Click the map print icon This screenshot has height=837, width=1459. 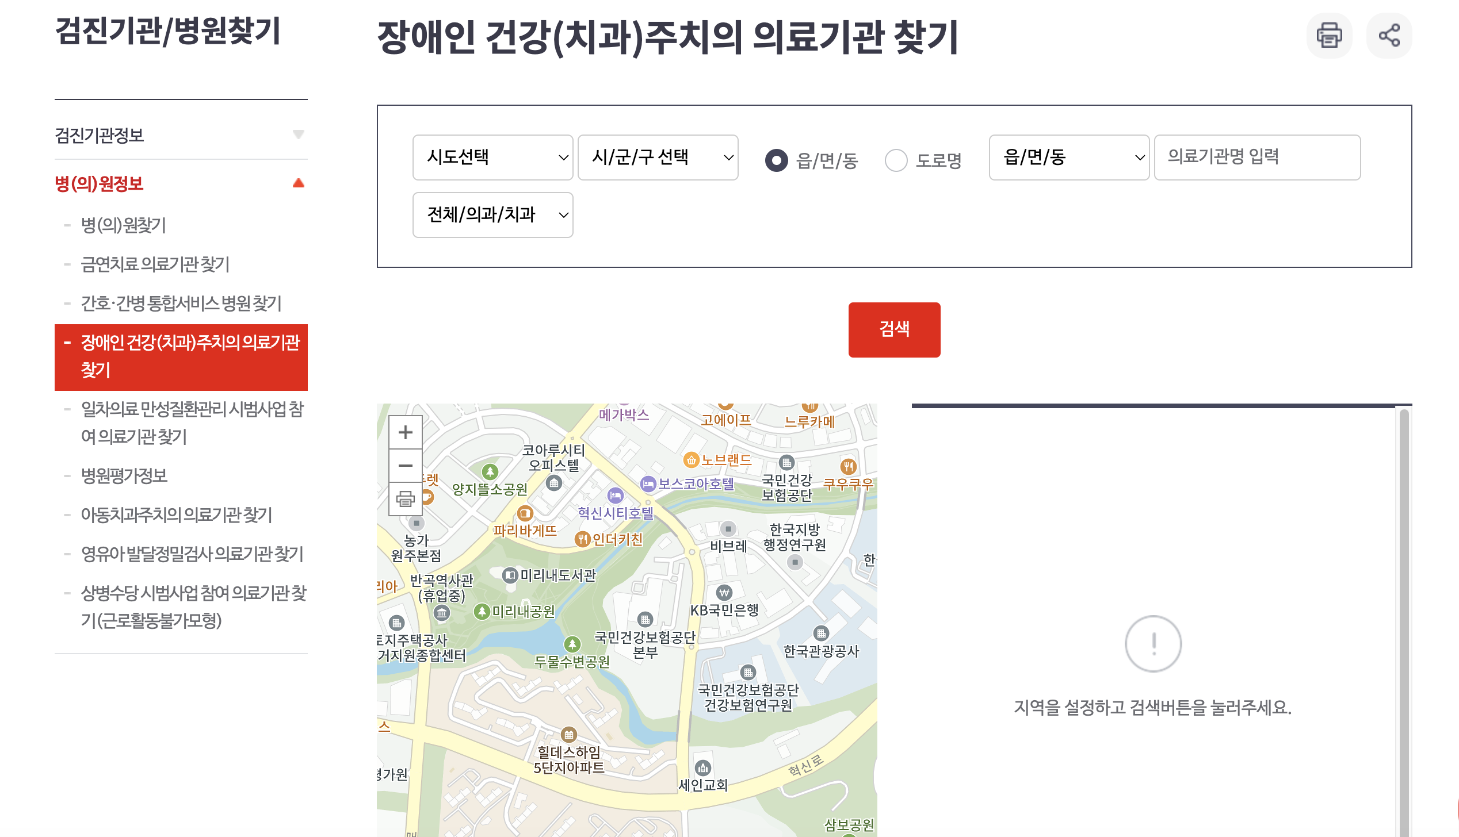pyautogui.click(x=406, y=499)
